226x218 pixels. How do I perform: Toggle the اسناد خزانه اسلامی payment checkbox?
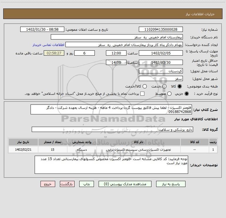pos(142,94)
